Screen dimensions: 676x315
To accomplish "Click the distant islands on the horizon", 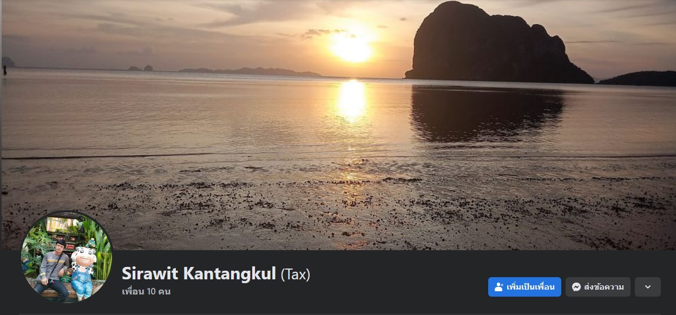I will [249, 71].
